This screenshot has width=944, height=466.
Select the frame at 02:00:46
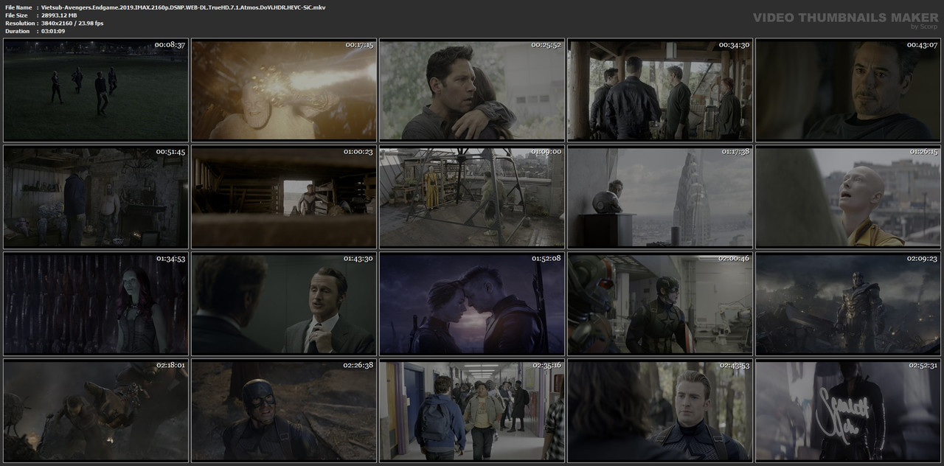coord(660,303)
